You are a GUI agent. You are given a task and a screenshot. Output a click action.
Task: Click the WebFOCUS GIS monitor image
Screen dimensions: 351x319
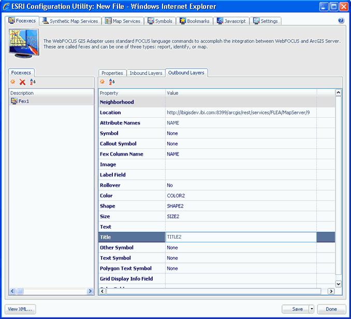click(x=24, y=43)
